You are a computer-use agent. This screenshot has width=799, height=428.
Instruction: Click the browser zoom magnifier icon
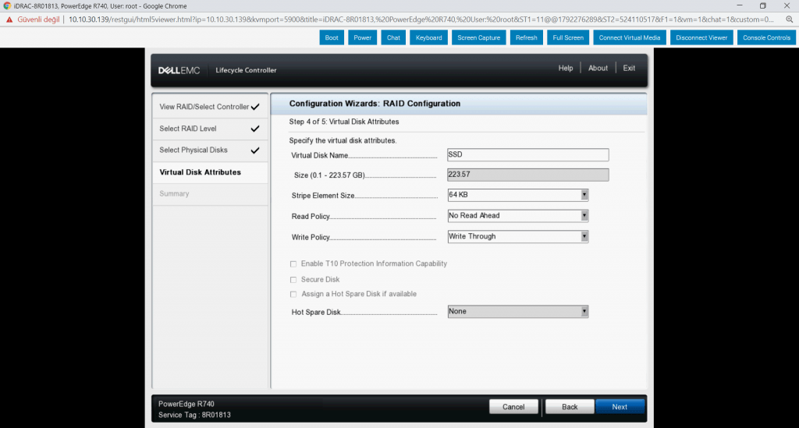pyautogui.click(x=789, y=19)
